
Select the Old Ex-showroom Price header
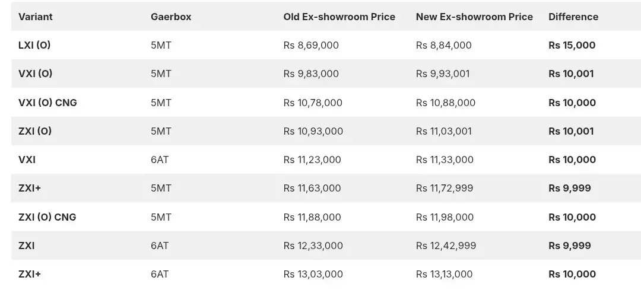coord(339,17)
